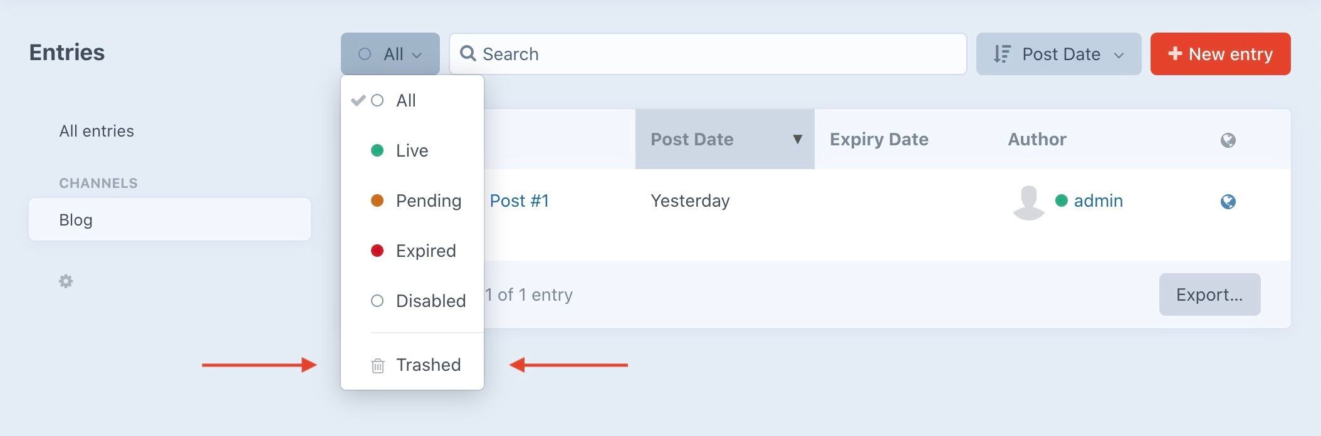Click the sort order icon beside Post Date
Image resolution: width=1321 pixels, height=436 pixels.
(x=1001, y=54)
